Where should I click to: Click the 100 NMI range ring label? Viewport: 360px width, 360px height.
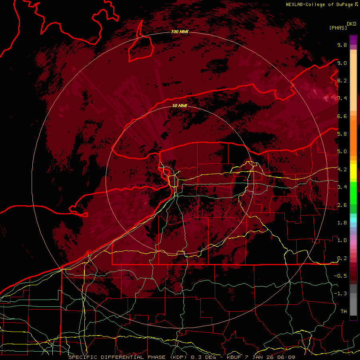180,32
